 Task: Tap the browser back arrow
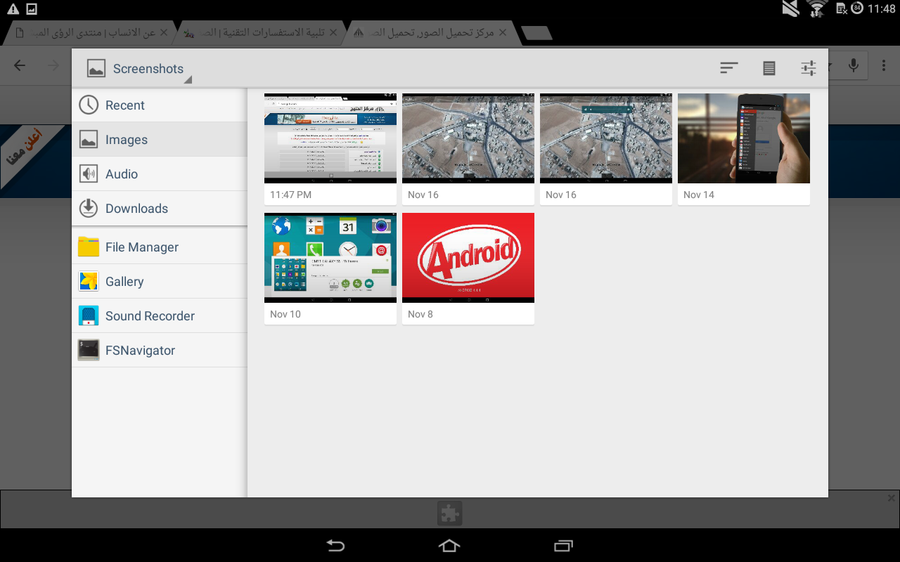click(x=20, y=66)
